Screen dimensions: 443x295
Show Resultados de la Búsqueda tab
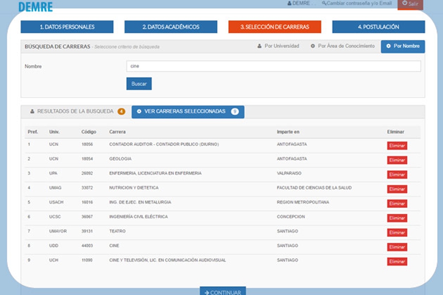[75, 111]
